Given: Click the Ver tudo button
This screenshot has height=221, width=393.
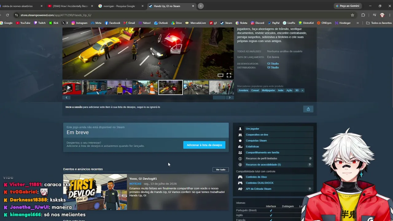Looking at the screenshot, I should point(220,170).
